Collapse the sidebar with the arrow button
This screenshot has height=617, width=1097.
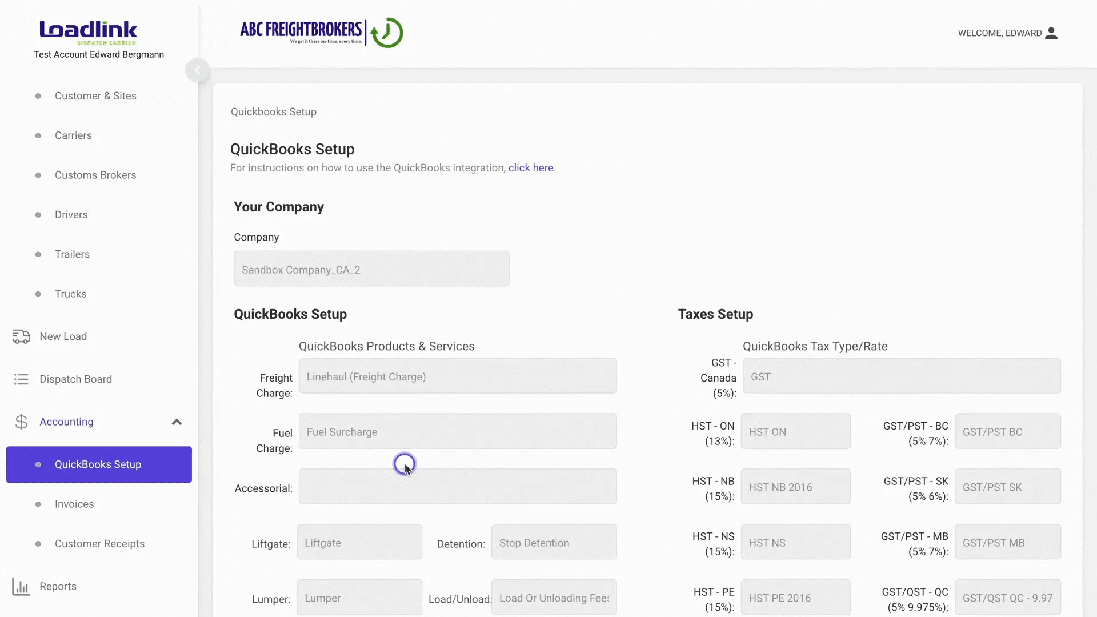point(197,70)
